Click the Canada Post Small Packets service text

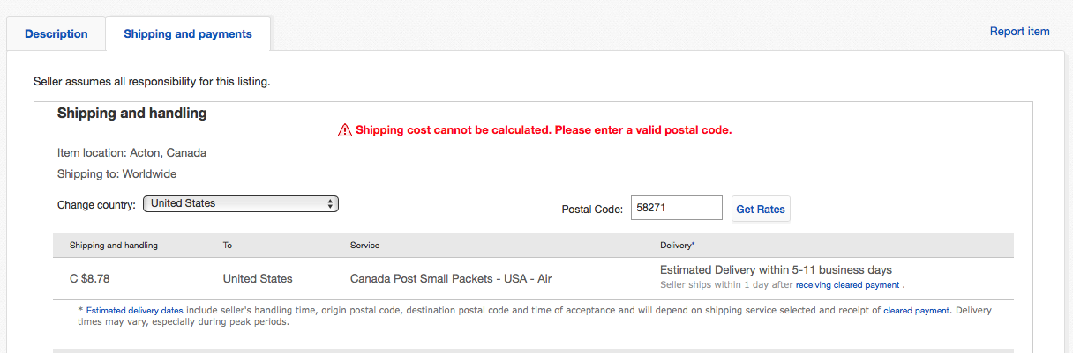(451, 278)
